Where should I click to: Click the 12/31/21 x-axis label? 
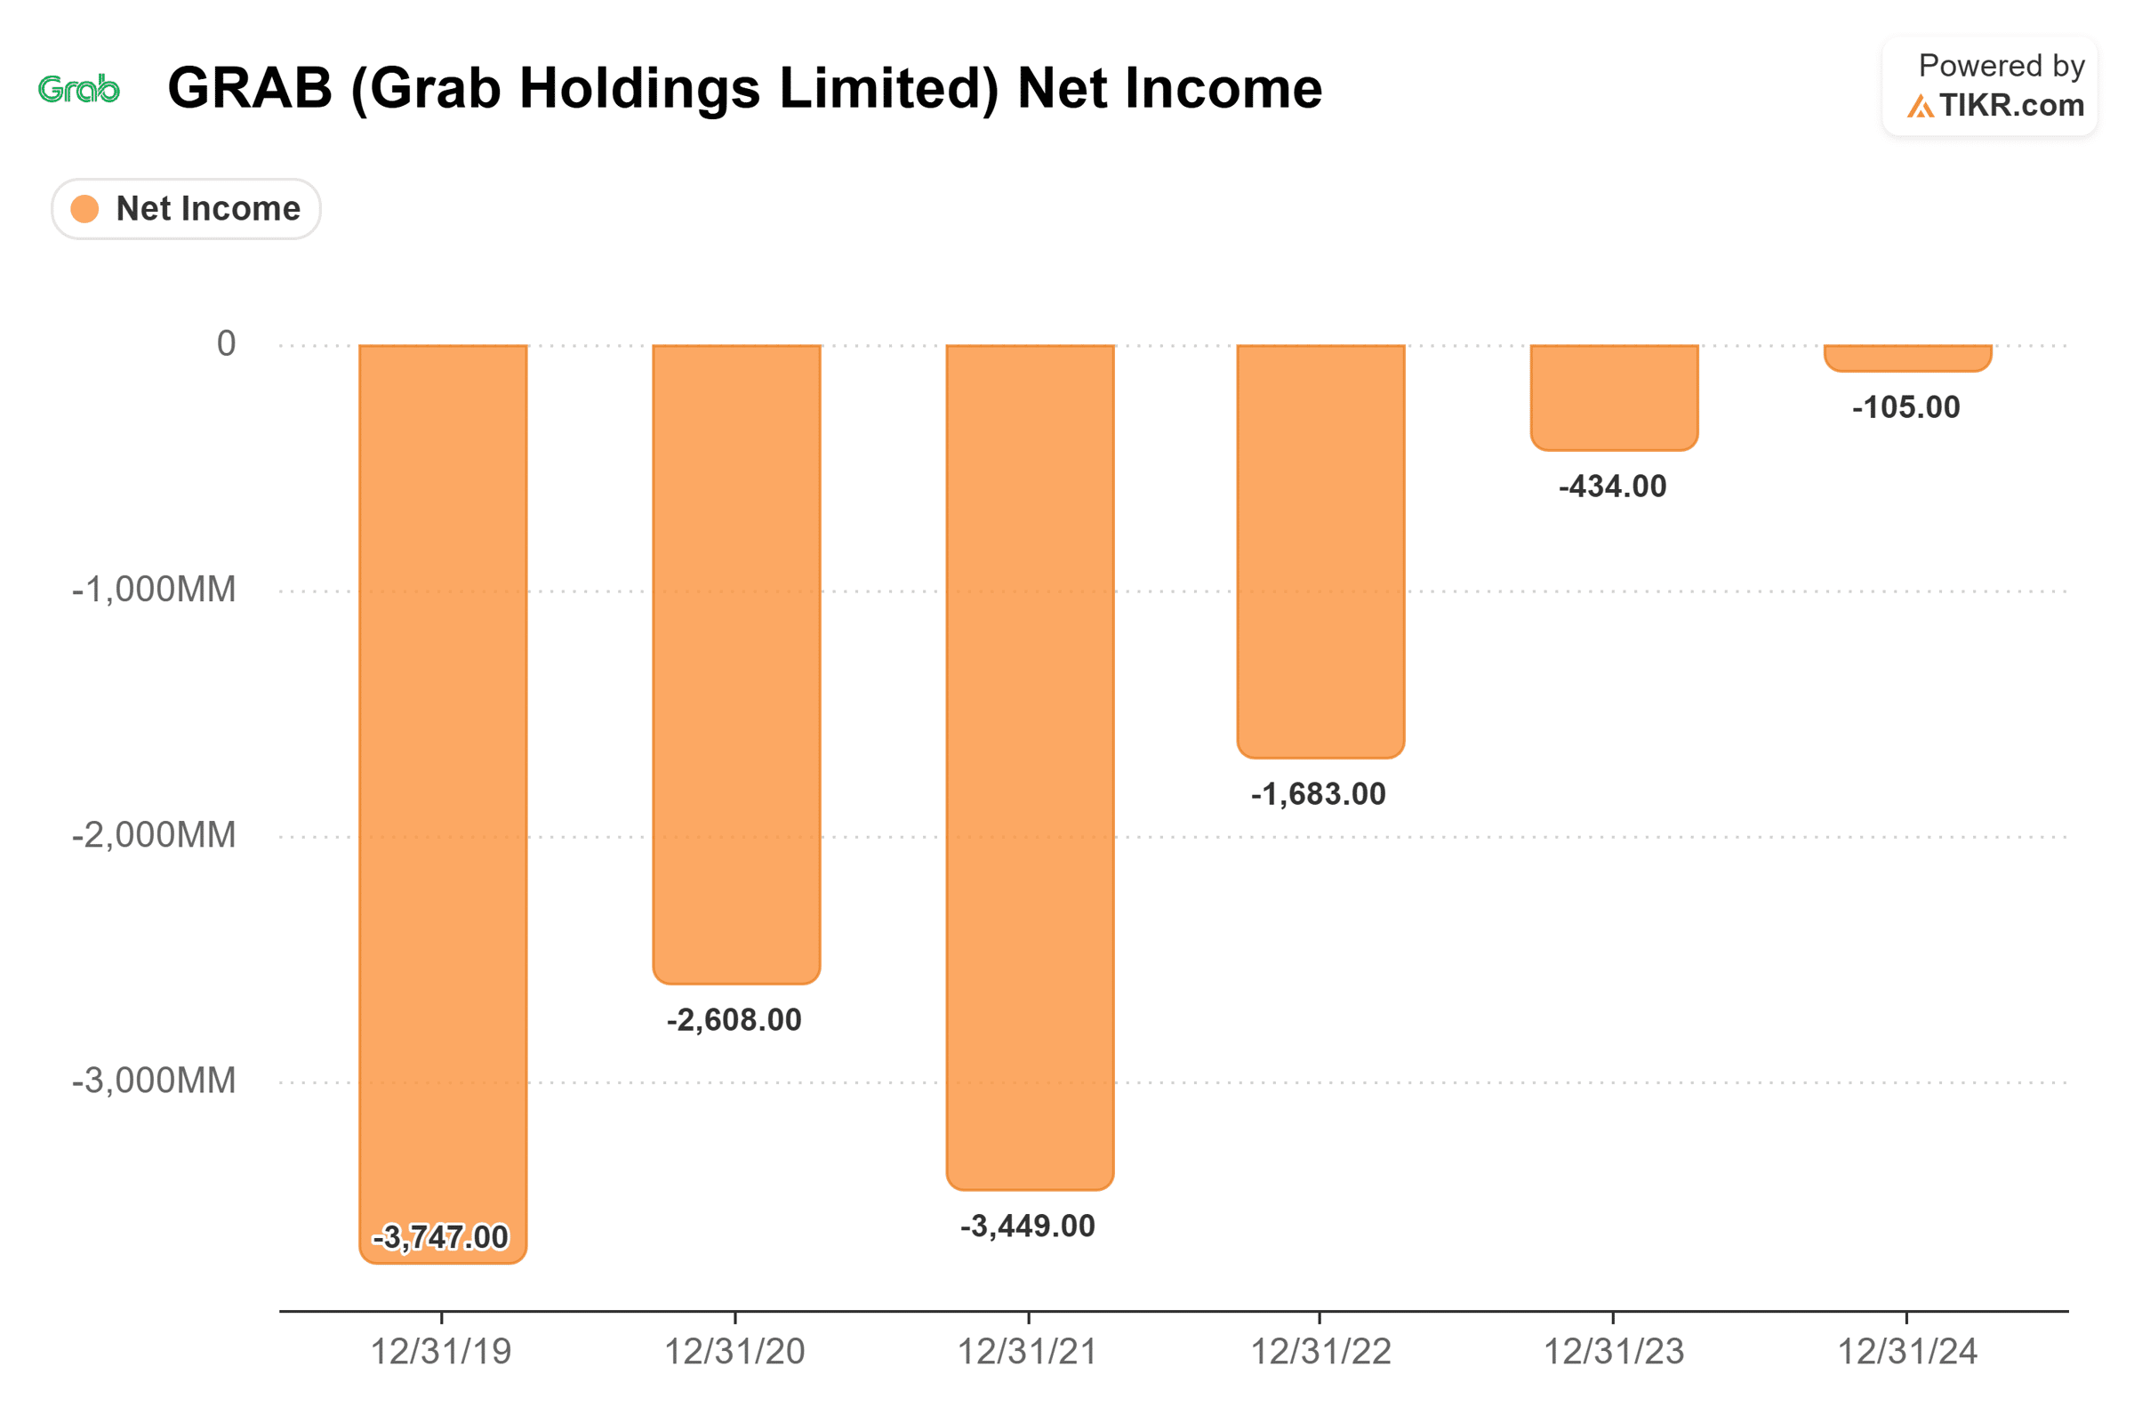click(x=1028, y=1351)
